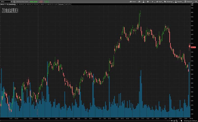Screen dimensions: 198x122
Task: Open the Studies menu
Action: [x=178, y=2]
